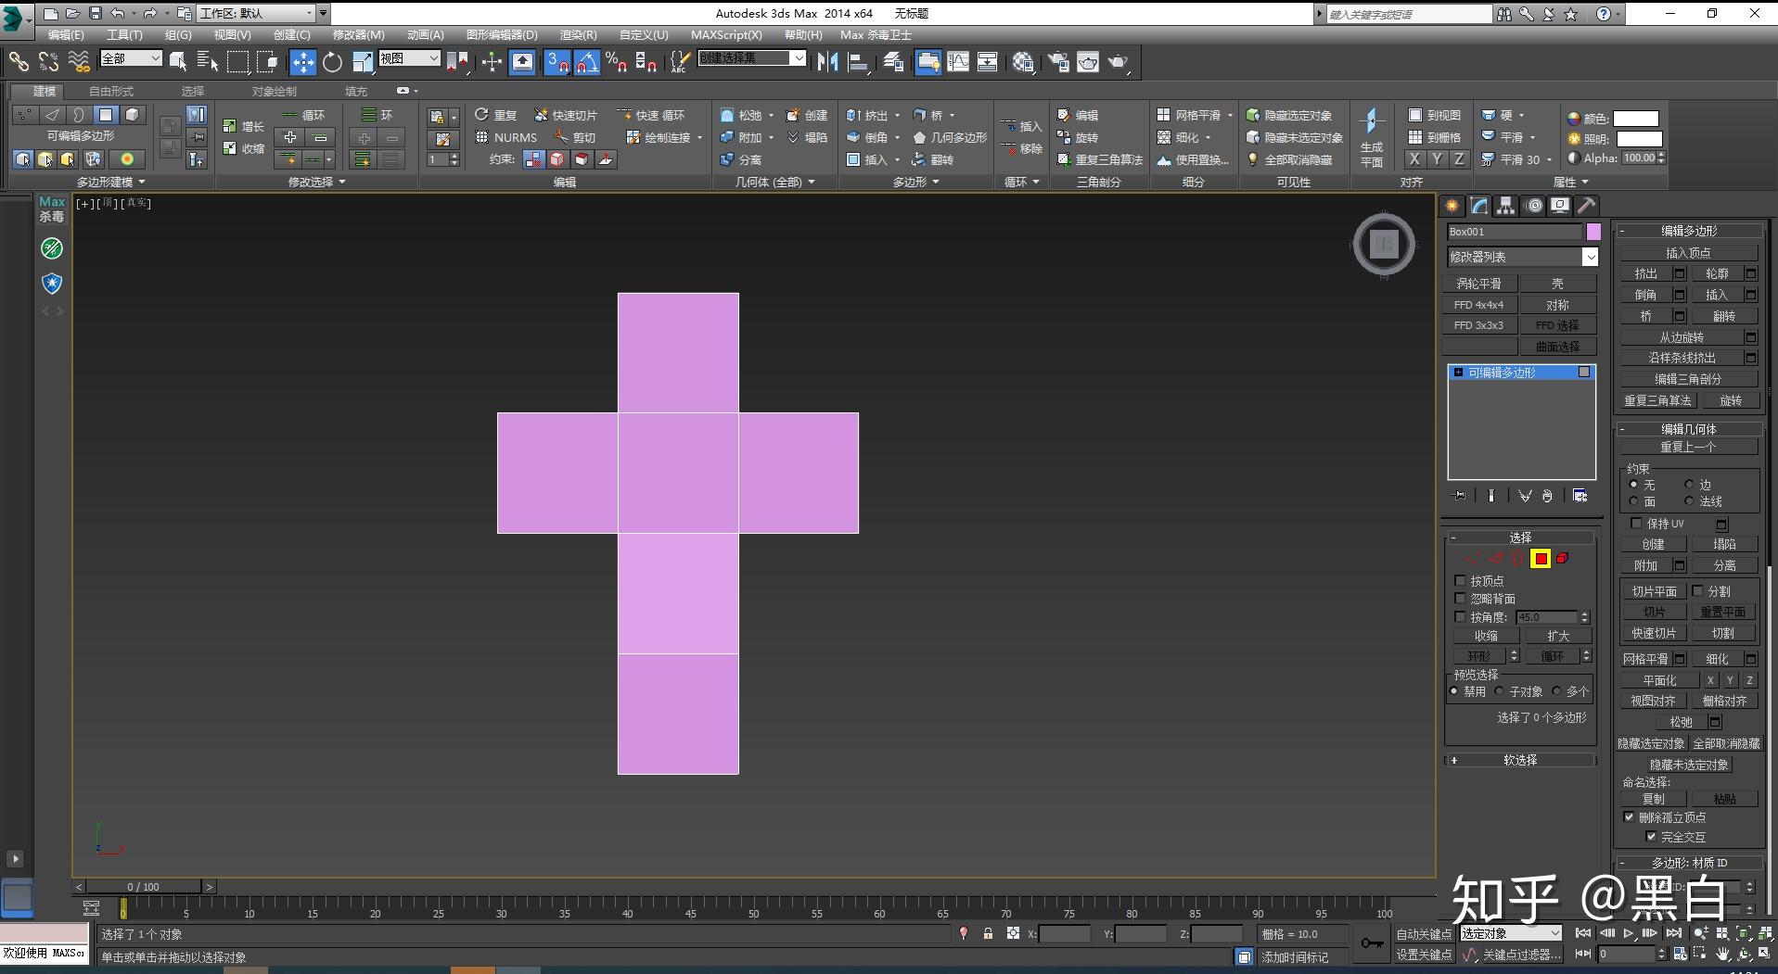Click the object color swatch for Box001
1778x974 pixels.
pos(1593,232)
